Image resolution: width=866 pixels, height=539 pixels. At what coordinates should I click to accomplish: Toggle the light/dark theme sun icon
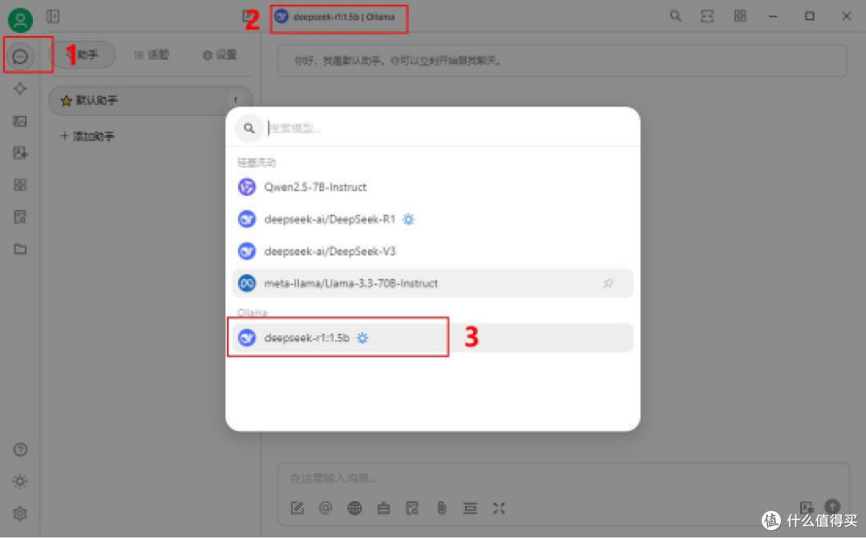pos(20,481)
